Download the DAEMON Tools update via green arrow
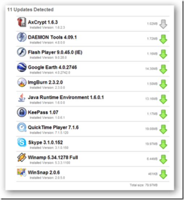184x200 pixels. [x=163, y=39]
